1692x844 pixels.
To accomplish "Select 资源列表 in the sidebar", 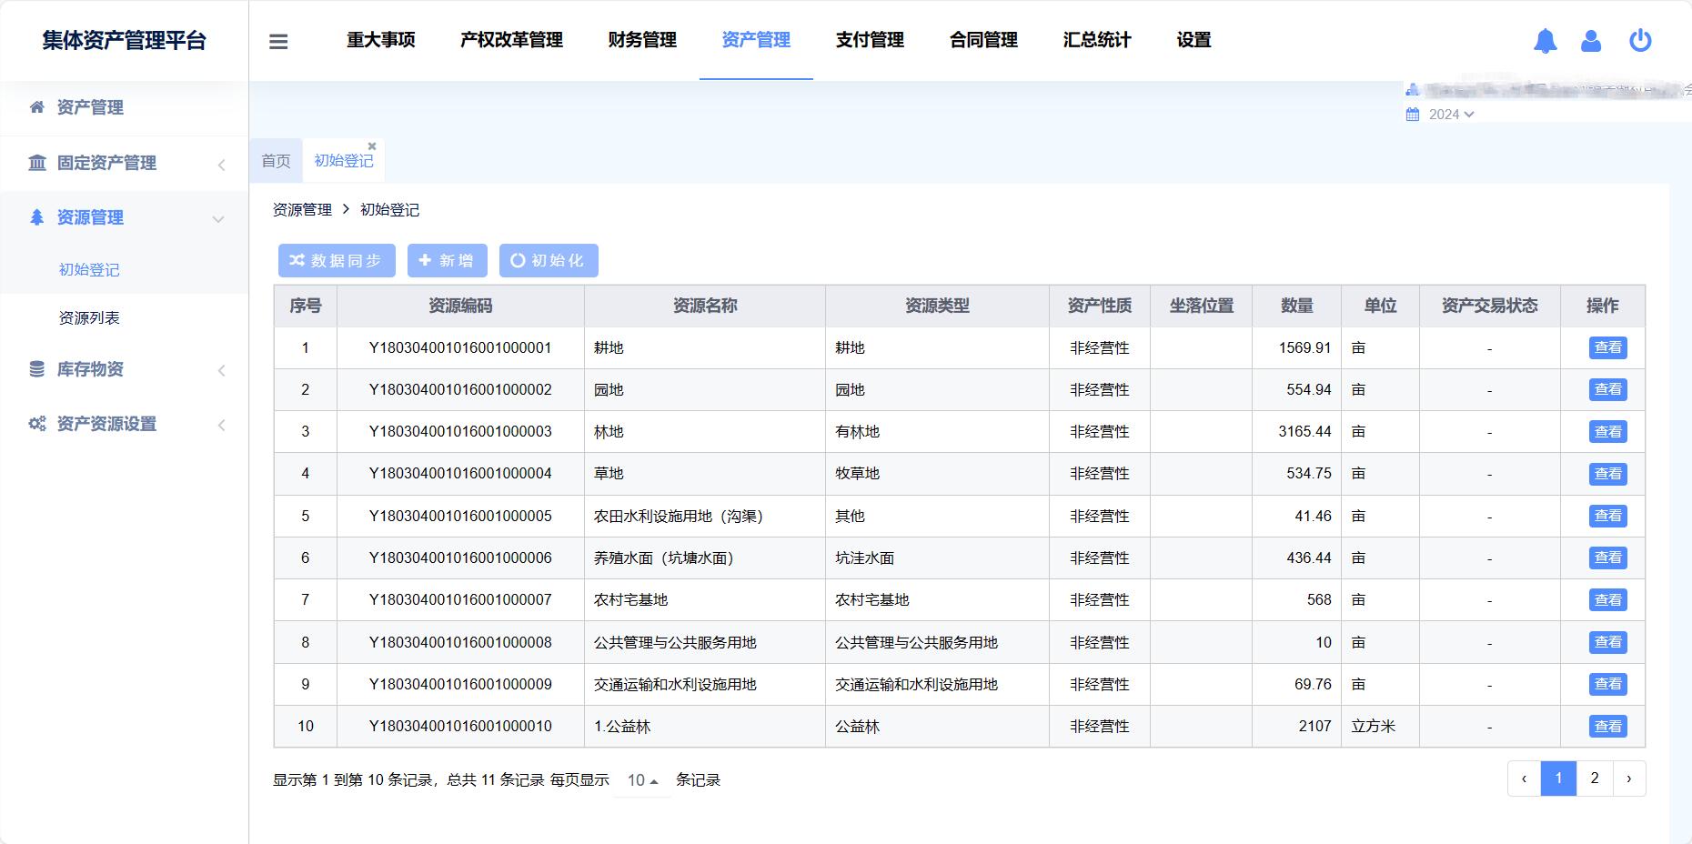I will point(89,318).
